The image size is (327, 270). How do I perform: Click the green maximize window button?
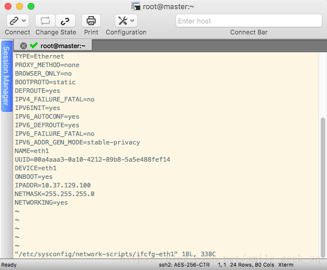[31, 6]
